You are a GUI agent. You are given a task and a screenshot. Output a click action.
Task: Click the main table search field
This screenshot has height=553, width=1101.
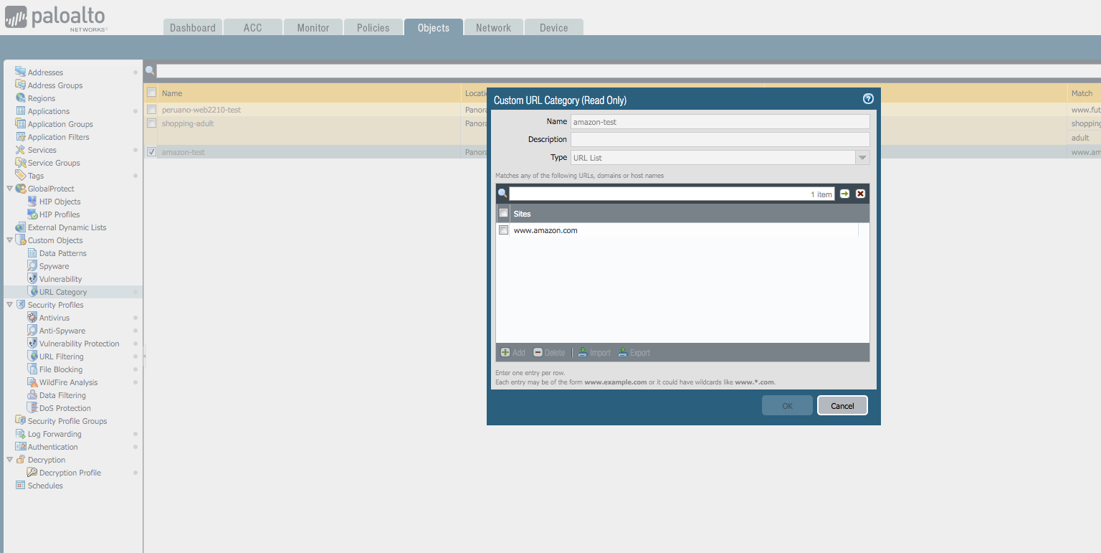pos(629,70)
